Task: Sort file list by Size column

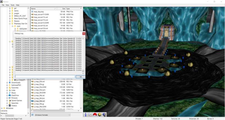Action: pyautogui.click(x=61, y=9)
